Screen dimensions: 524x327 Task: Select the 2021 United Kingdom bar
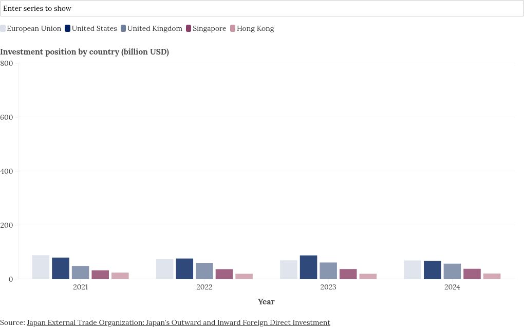pos(80,272)
